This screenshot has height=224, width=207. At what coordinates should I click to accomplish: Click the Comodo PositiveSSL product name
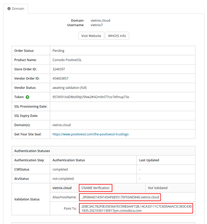pos(67,60)
